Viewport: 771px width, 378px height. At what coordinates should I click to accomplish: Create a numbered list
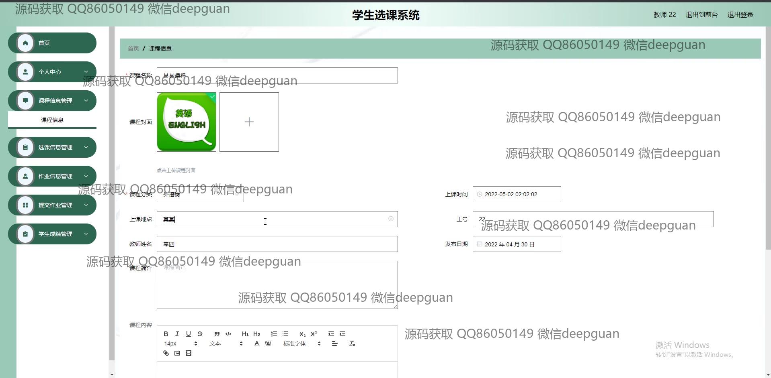[x=274, y=334]
